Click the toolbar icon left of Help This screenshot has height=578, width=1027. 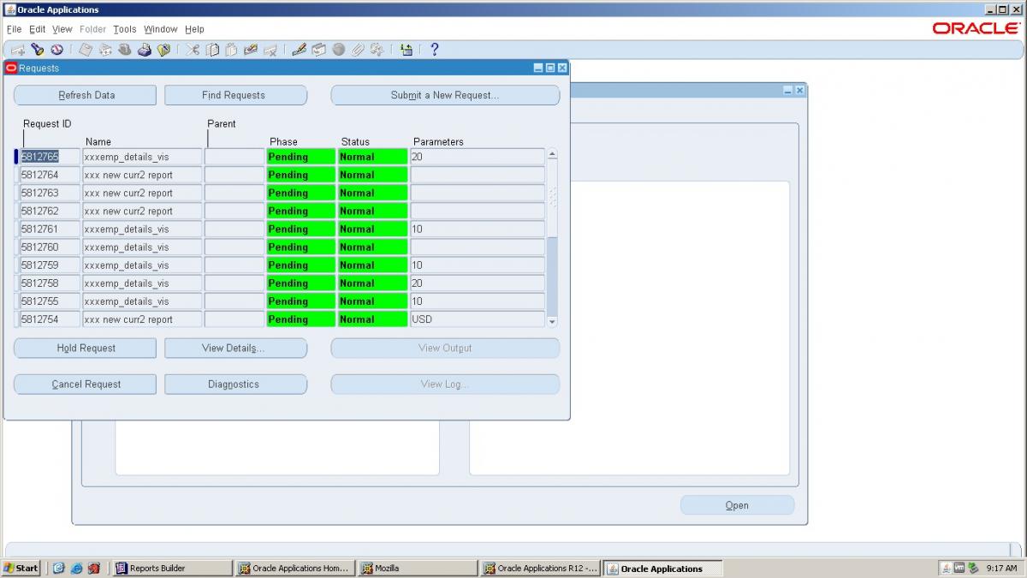click(407, 50)
